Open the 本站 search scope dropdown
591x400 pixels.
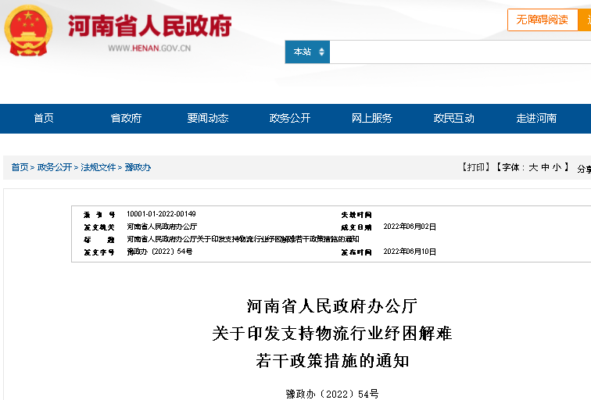tap(307, 52)
